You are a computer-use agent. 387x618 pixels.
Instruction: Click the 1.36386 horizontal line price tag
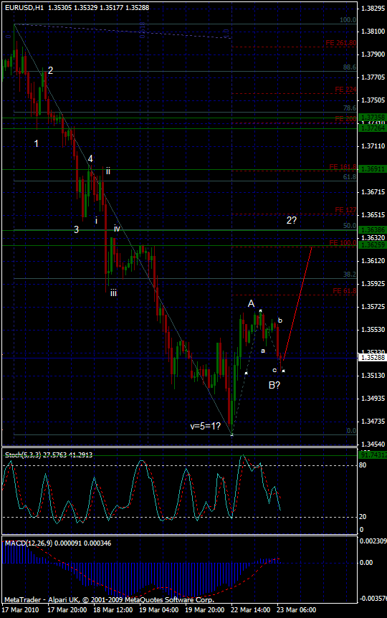tap(373, 230)
